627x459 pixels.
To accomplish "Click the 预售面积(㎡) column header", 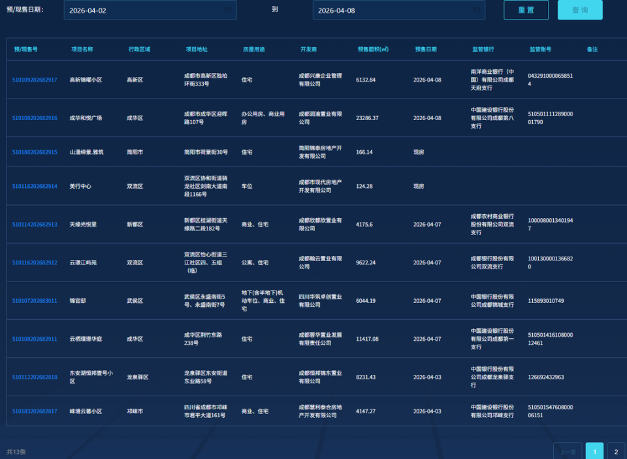I will pos(373,49).
